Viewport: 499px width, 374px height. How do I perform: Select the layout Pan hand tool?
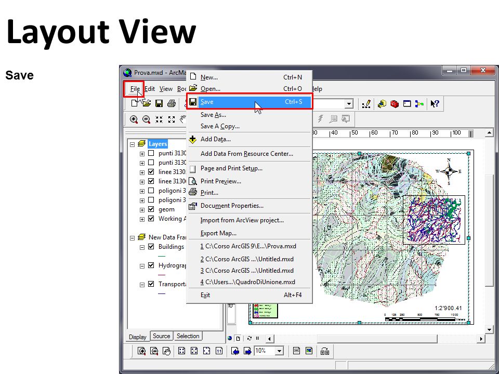tap(167, 351)
